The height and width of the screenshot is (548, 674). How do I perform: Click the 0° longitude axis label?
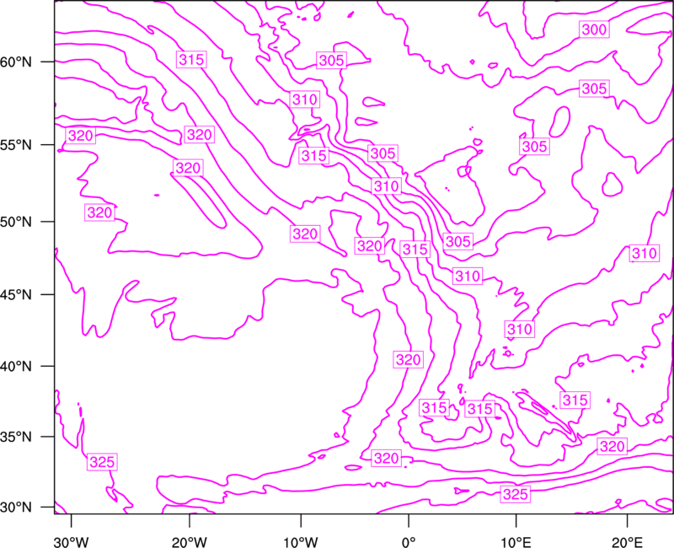point(409,542)
